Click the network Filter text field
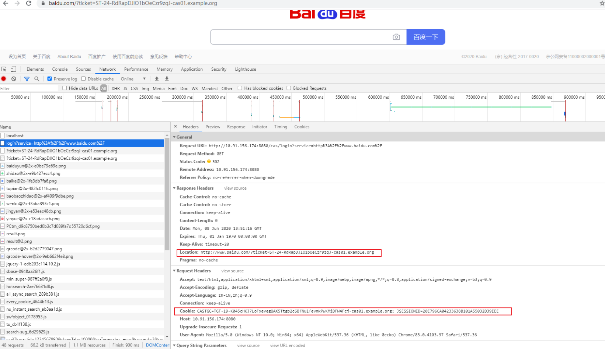Viewport: 605px width, 349px height. click(29, 88)
